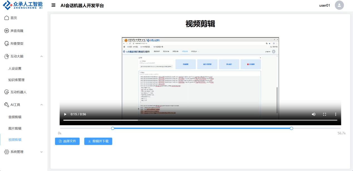Click the Zhongcheng AI logo
This screenshot has width=353, height=171.
[23, 5]
